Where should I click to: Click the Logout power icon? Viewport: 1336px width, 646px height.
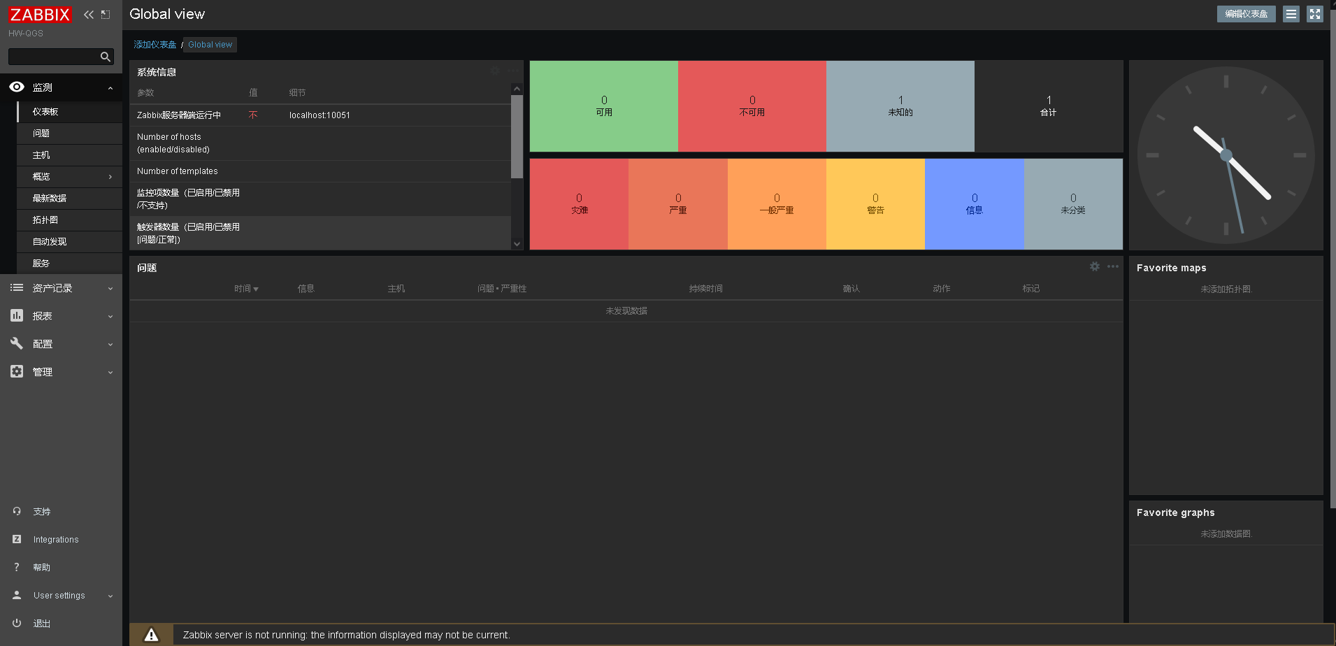(17, 623)
